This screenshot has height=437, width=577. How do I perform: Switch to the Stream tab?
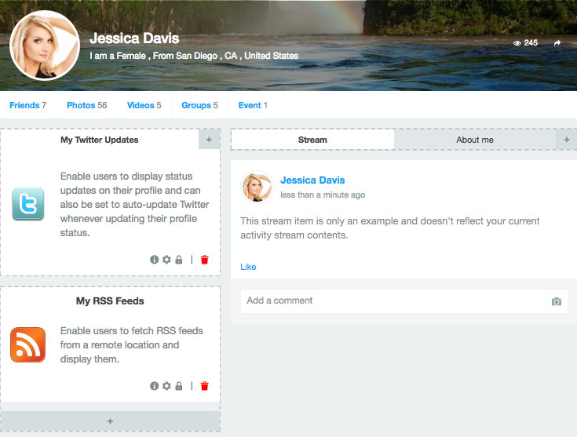tap(312, 140)
